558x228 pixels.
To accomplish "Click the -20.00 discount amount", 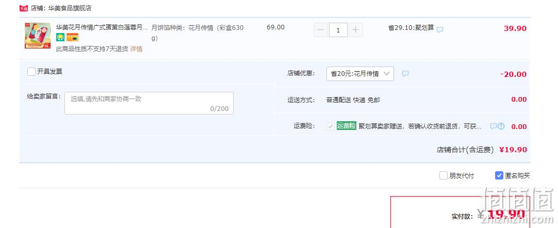I will coord(513,74).
